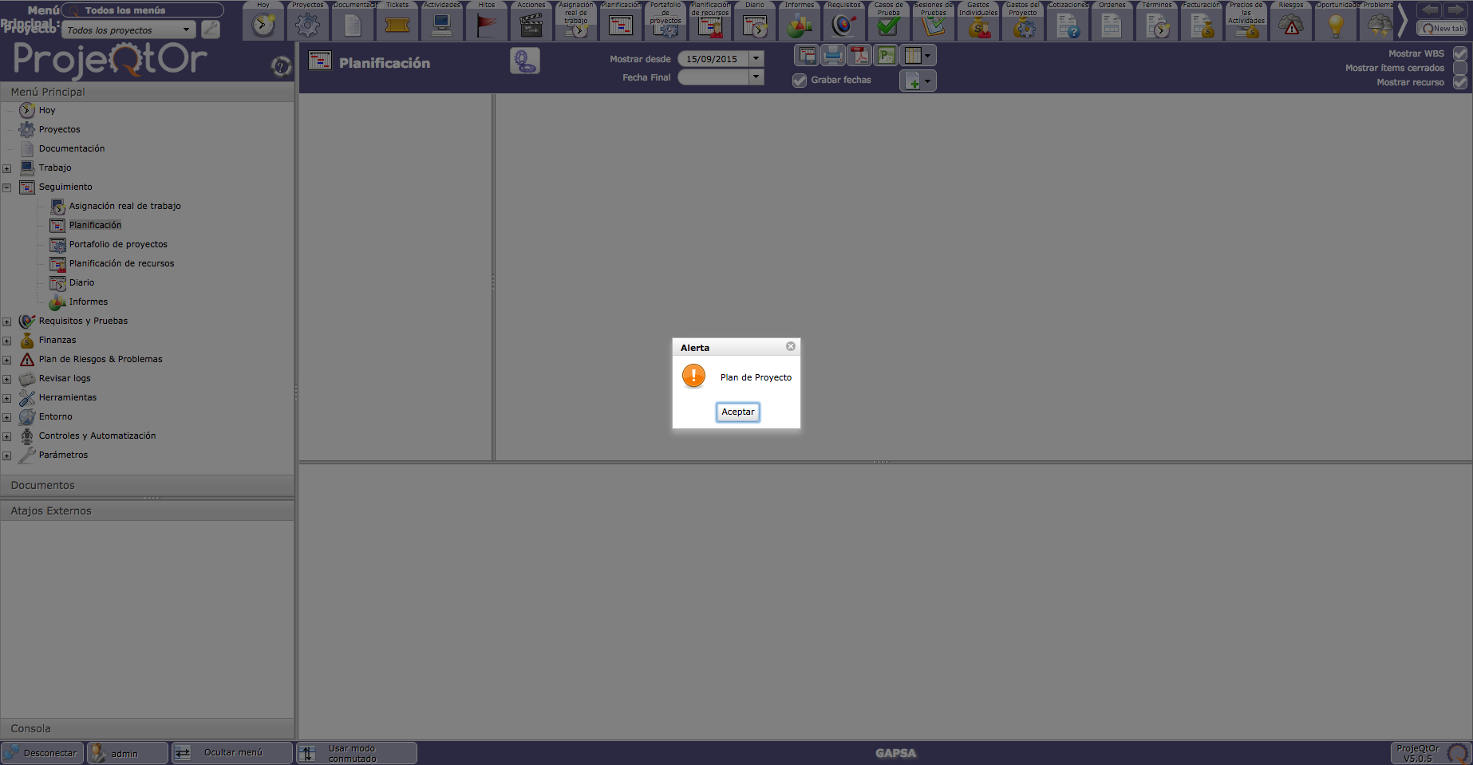Collapse the Seguimiento tree node
This screenshot has width=1473, height=765.
(x=7, y=187)
